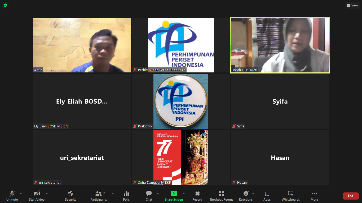362x203 pixels.
Task: Open the Polls window
Action: pos(126,196)
